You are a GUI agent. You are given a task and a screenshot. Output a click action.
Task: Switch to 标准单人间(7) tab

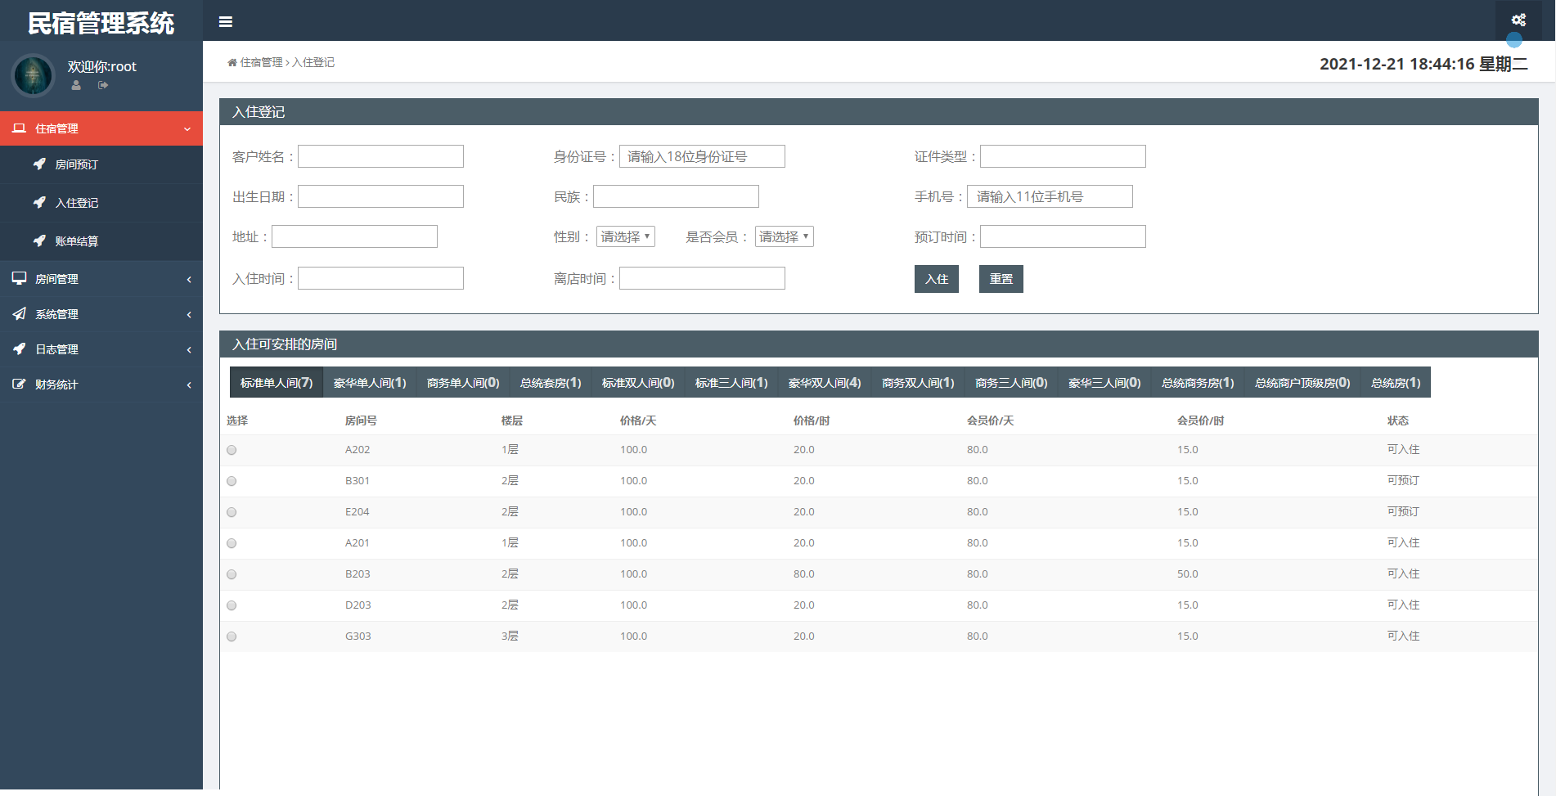point(277,382)
